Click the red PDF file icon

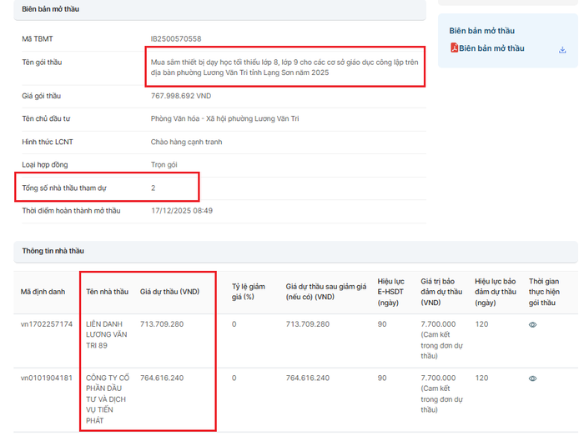[454, 48]
